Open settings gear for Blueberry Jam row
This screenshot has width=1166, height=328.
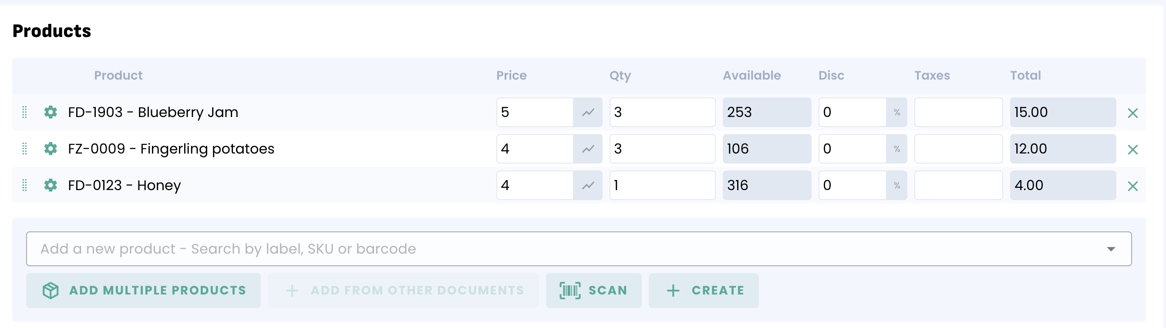coord(50,112)
